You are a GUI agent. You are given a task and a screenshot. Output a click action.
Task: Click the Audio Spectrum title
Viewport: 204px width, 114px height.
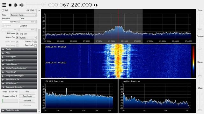pyautogui.click(x=132, y=81)
